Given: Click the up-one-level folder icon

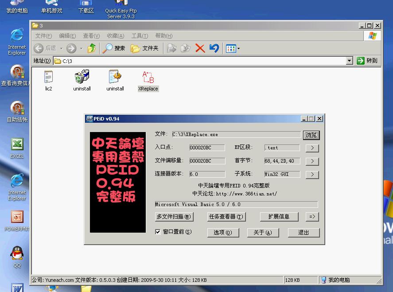Looking at the screenshot, I should 91,49.
